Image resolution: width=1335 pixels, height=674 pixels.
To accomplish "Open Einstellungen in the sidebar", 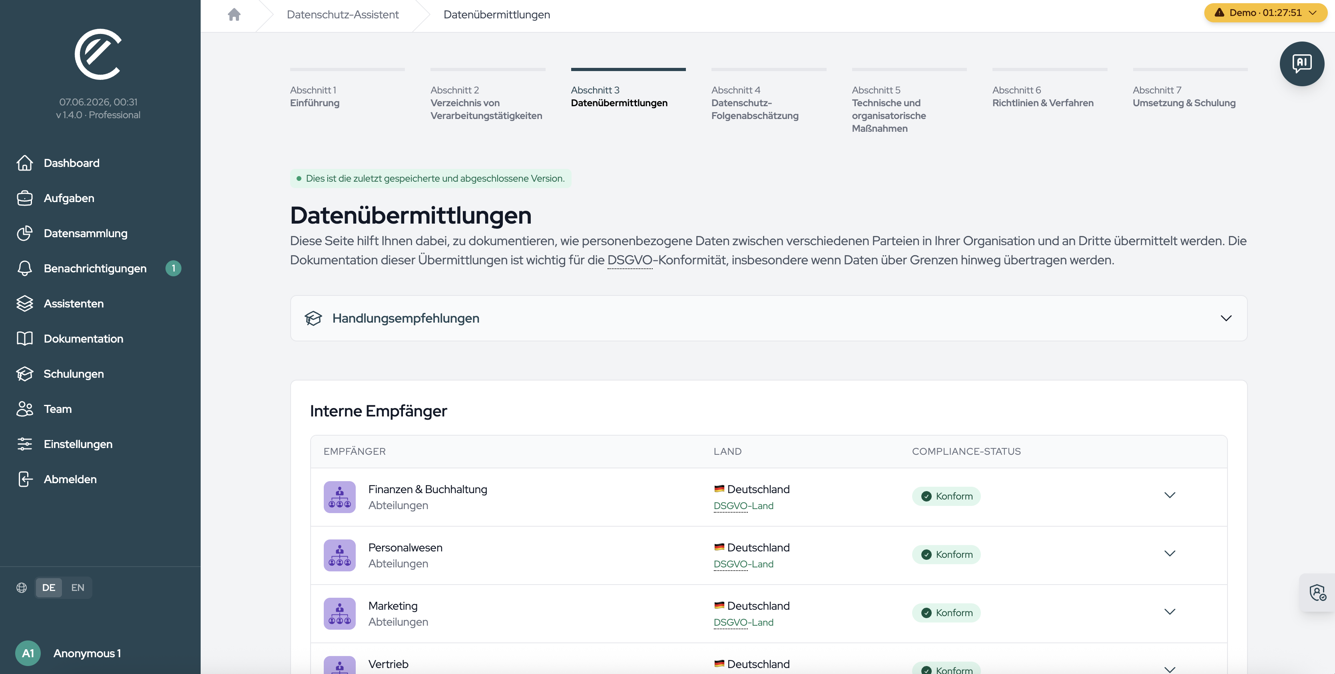I will click(x=100, y=444).
